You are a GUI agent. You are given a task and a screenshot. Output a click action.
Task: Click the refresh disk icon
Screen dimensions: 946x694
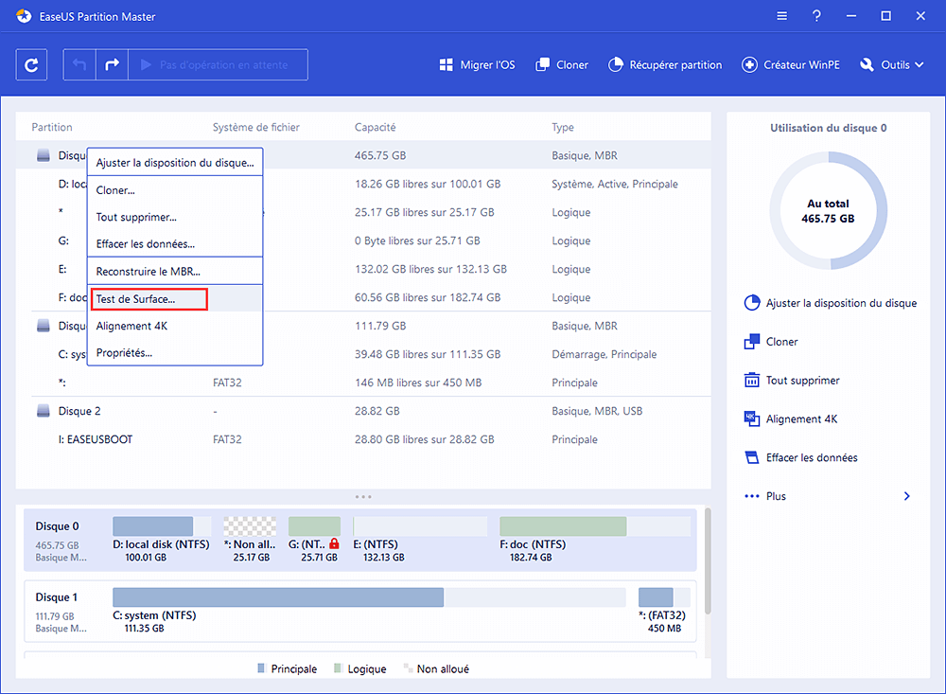(x=31, y=64)
